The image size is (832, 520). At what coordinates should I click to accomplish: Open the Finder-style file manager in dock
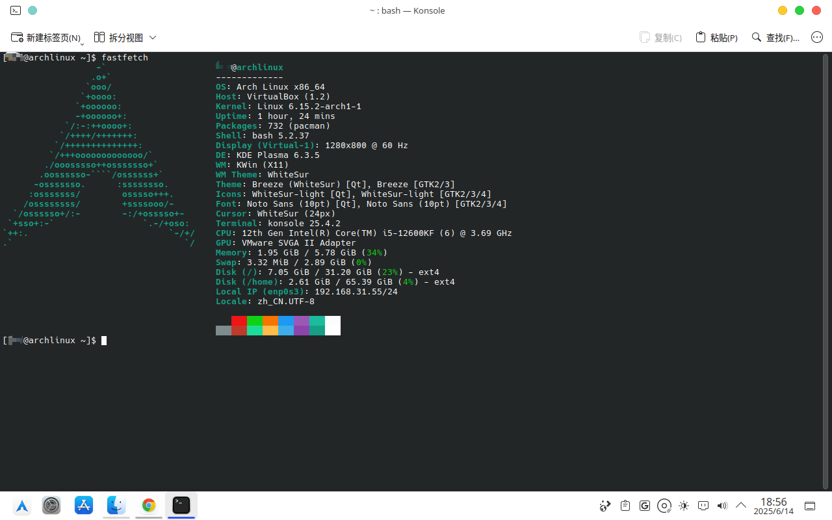(x=116, y=505)
